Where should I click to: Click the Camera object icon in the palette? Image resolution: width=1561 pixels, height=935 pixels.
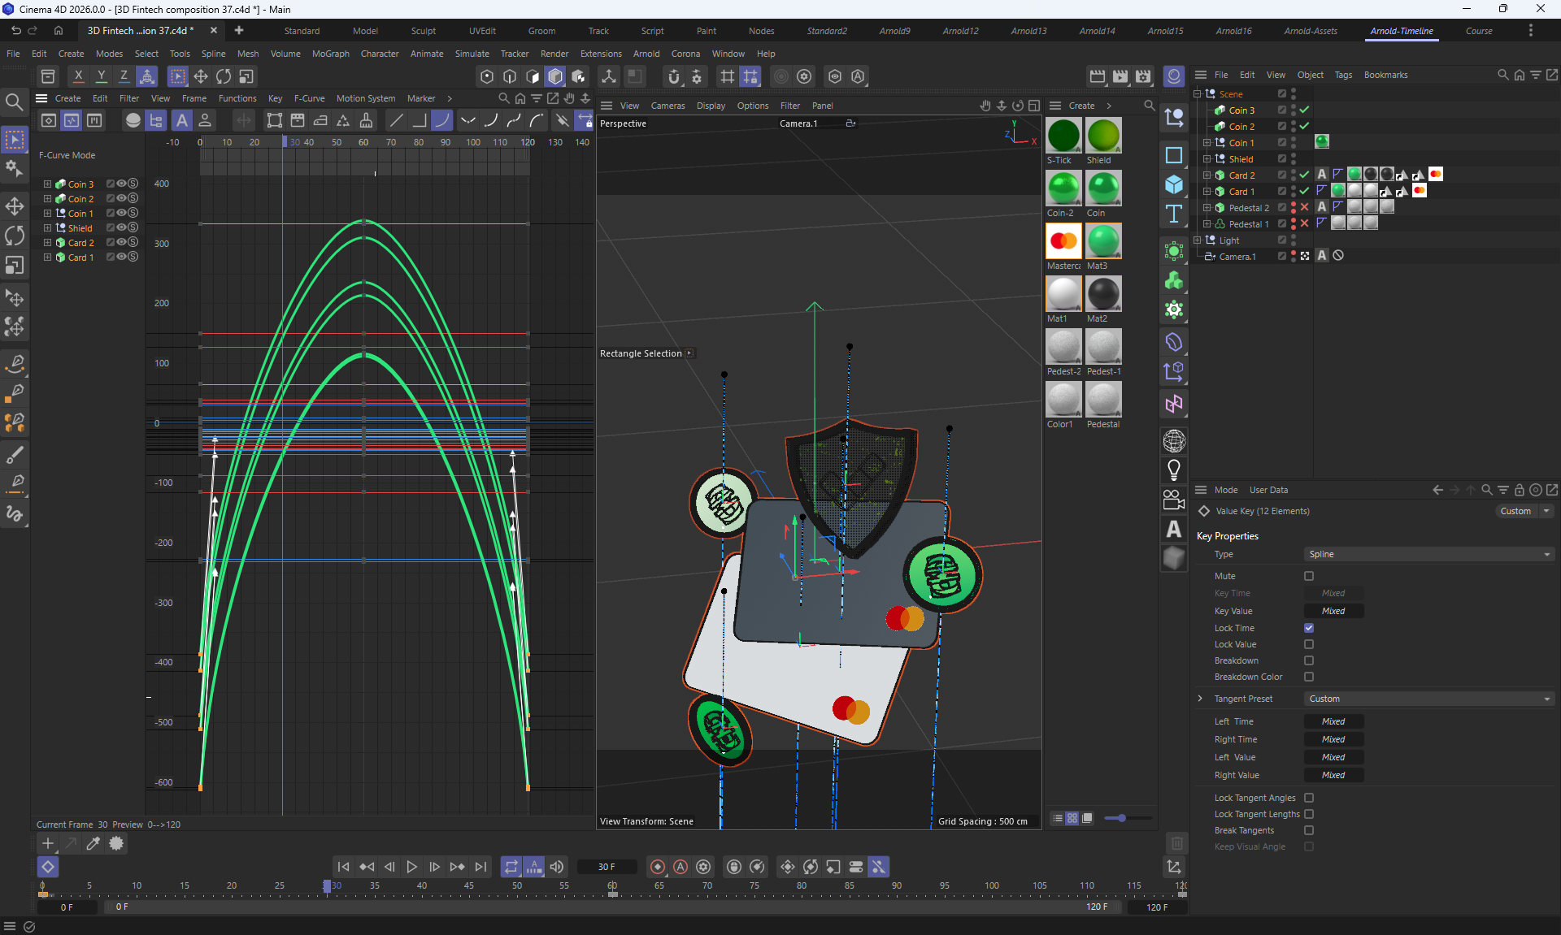coord(1173,499)
